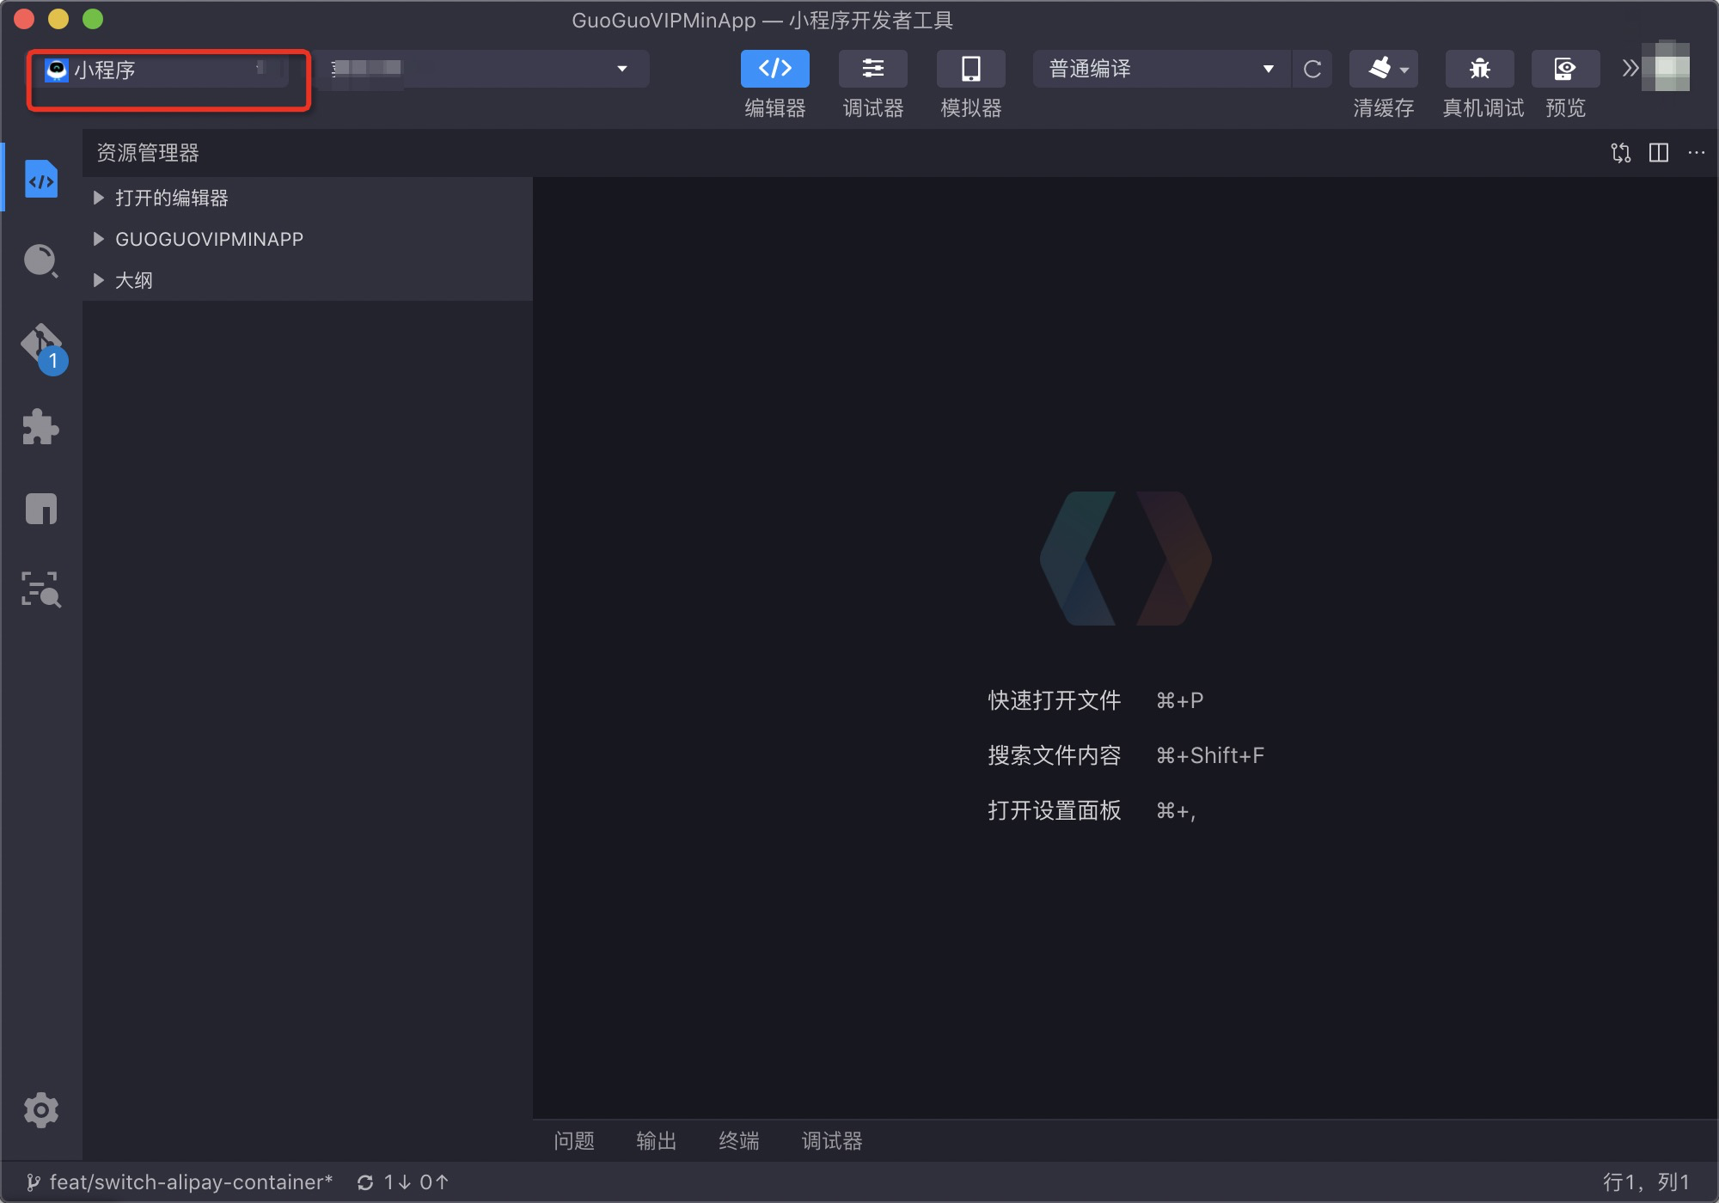
Task: Toggle the debugger panel button
Action: (872, 69)
